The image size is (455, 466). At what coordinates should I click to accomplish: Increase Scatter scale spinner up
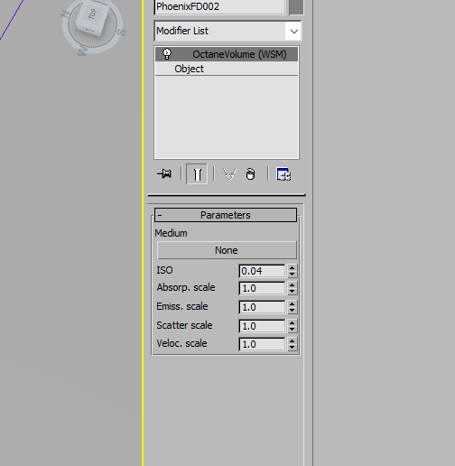pos(292,322)
